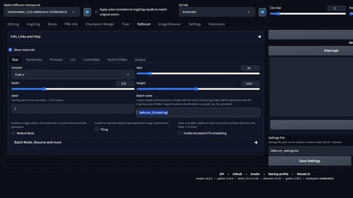Open the Checkpoint Merger tab

click(100, 24)
